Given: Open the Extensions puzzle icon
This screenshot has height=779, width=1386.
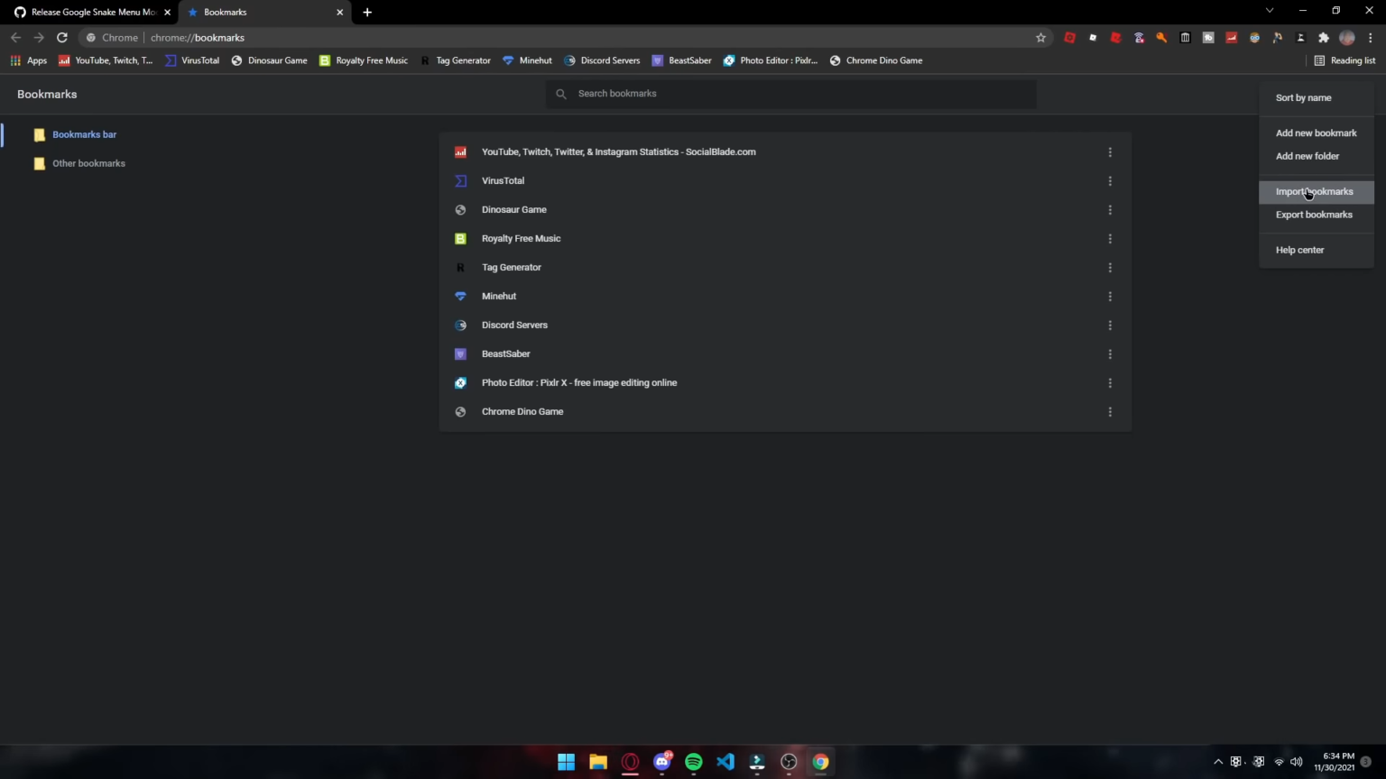Looking at the screenshot, I should [x=1324, y=38].
